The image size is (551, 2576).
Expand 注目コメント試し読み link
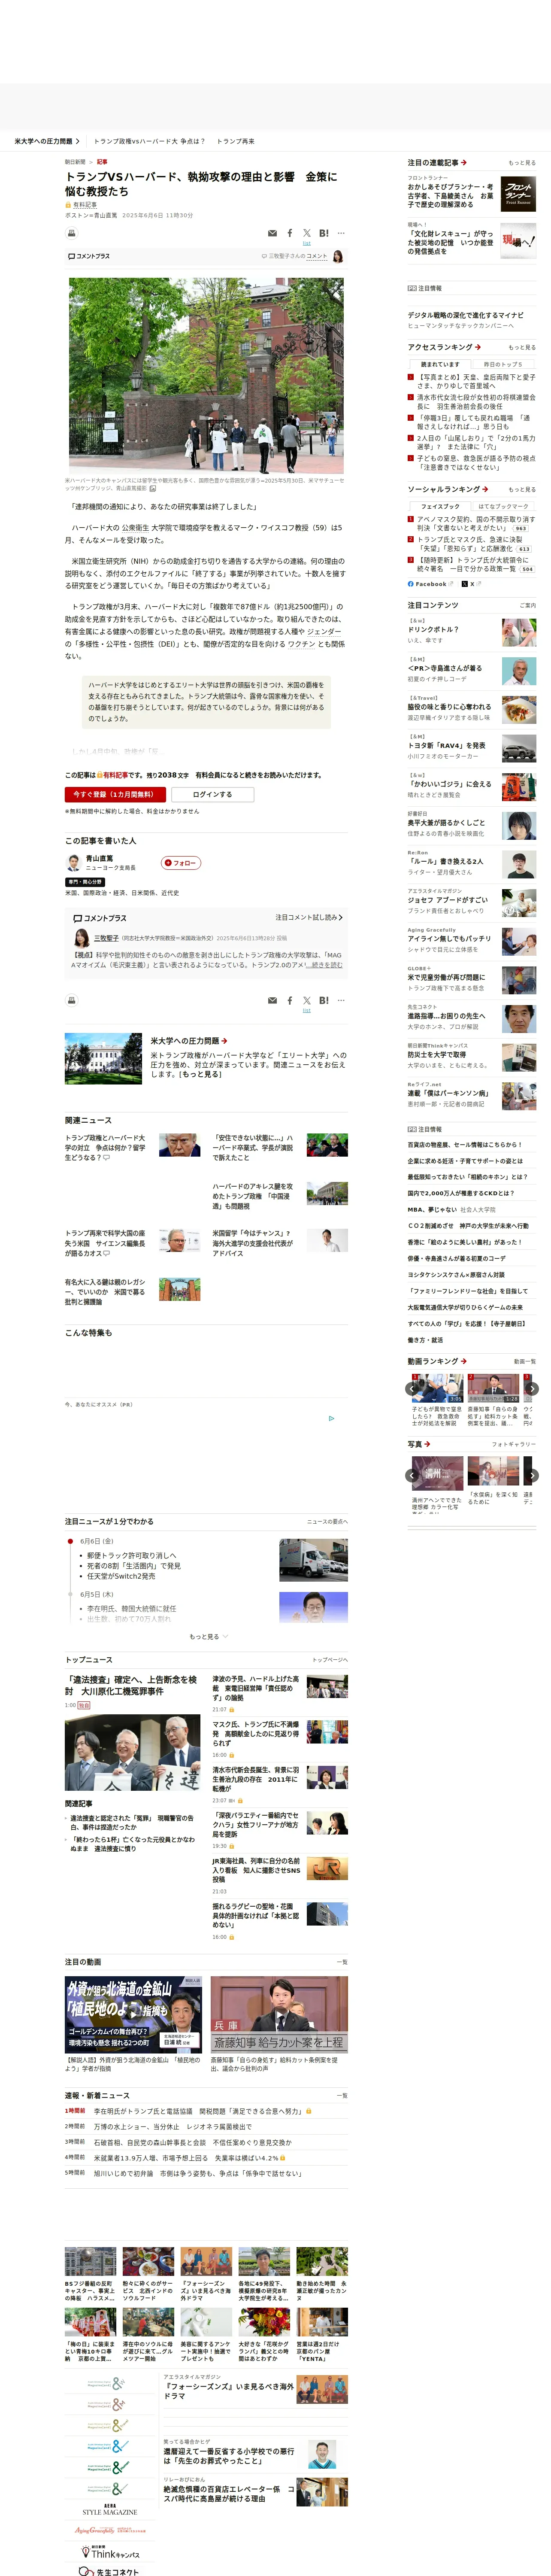pos(309,917)
